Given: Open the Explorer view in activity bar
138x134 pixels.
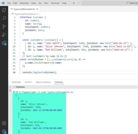Looking at the screenshot, I should (4, 10).
